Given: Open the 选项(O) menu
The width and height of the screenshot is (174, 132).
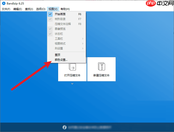Looking at the screenshot, I should [x=41, y=9].
